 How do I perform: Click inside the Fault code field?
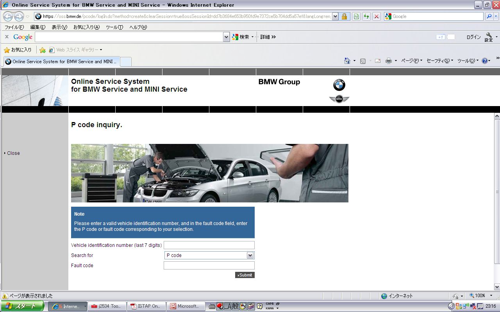pos(209,266)
